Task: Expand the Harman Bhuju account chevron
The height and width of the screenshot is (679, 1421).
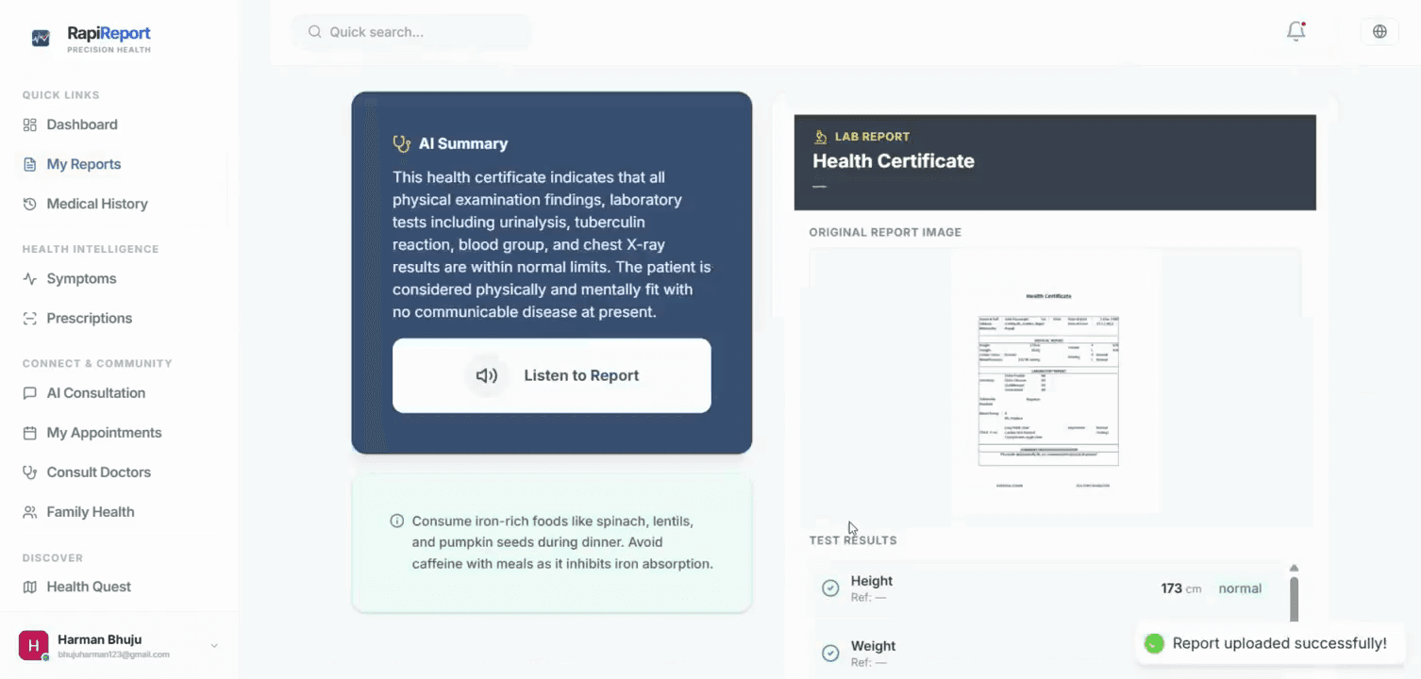Action: pos(214,646)
